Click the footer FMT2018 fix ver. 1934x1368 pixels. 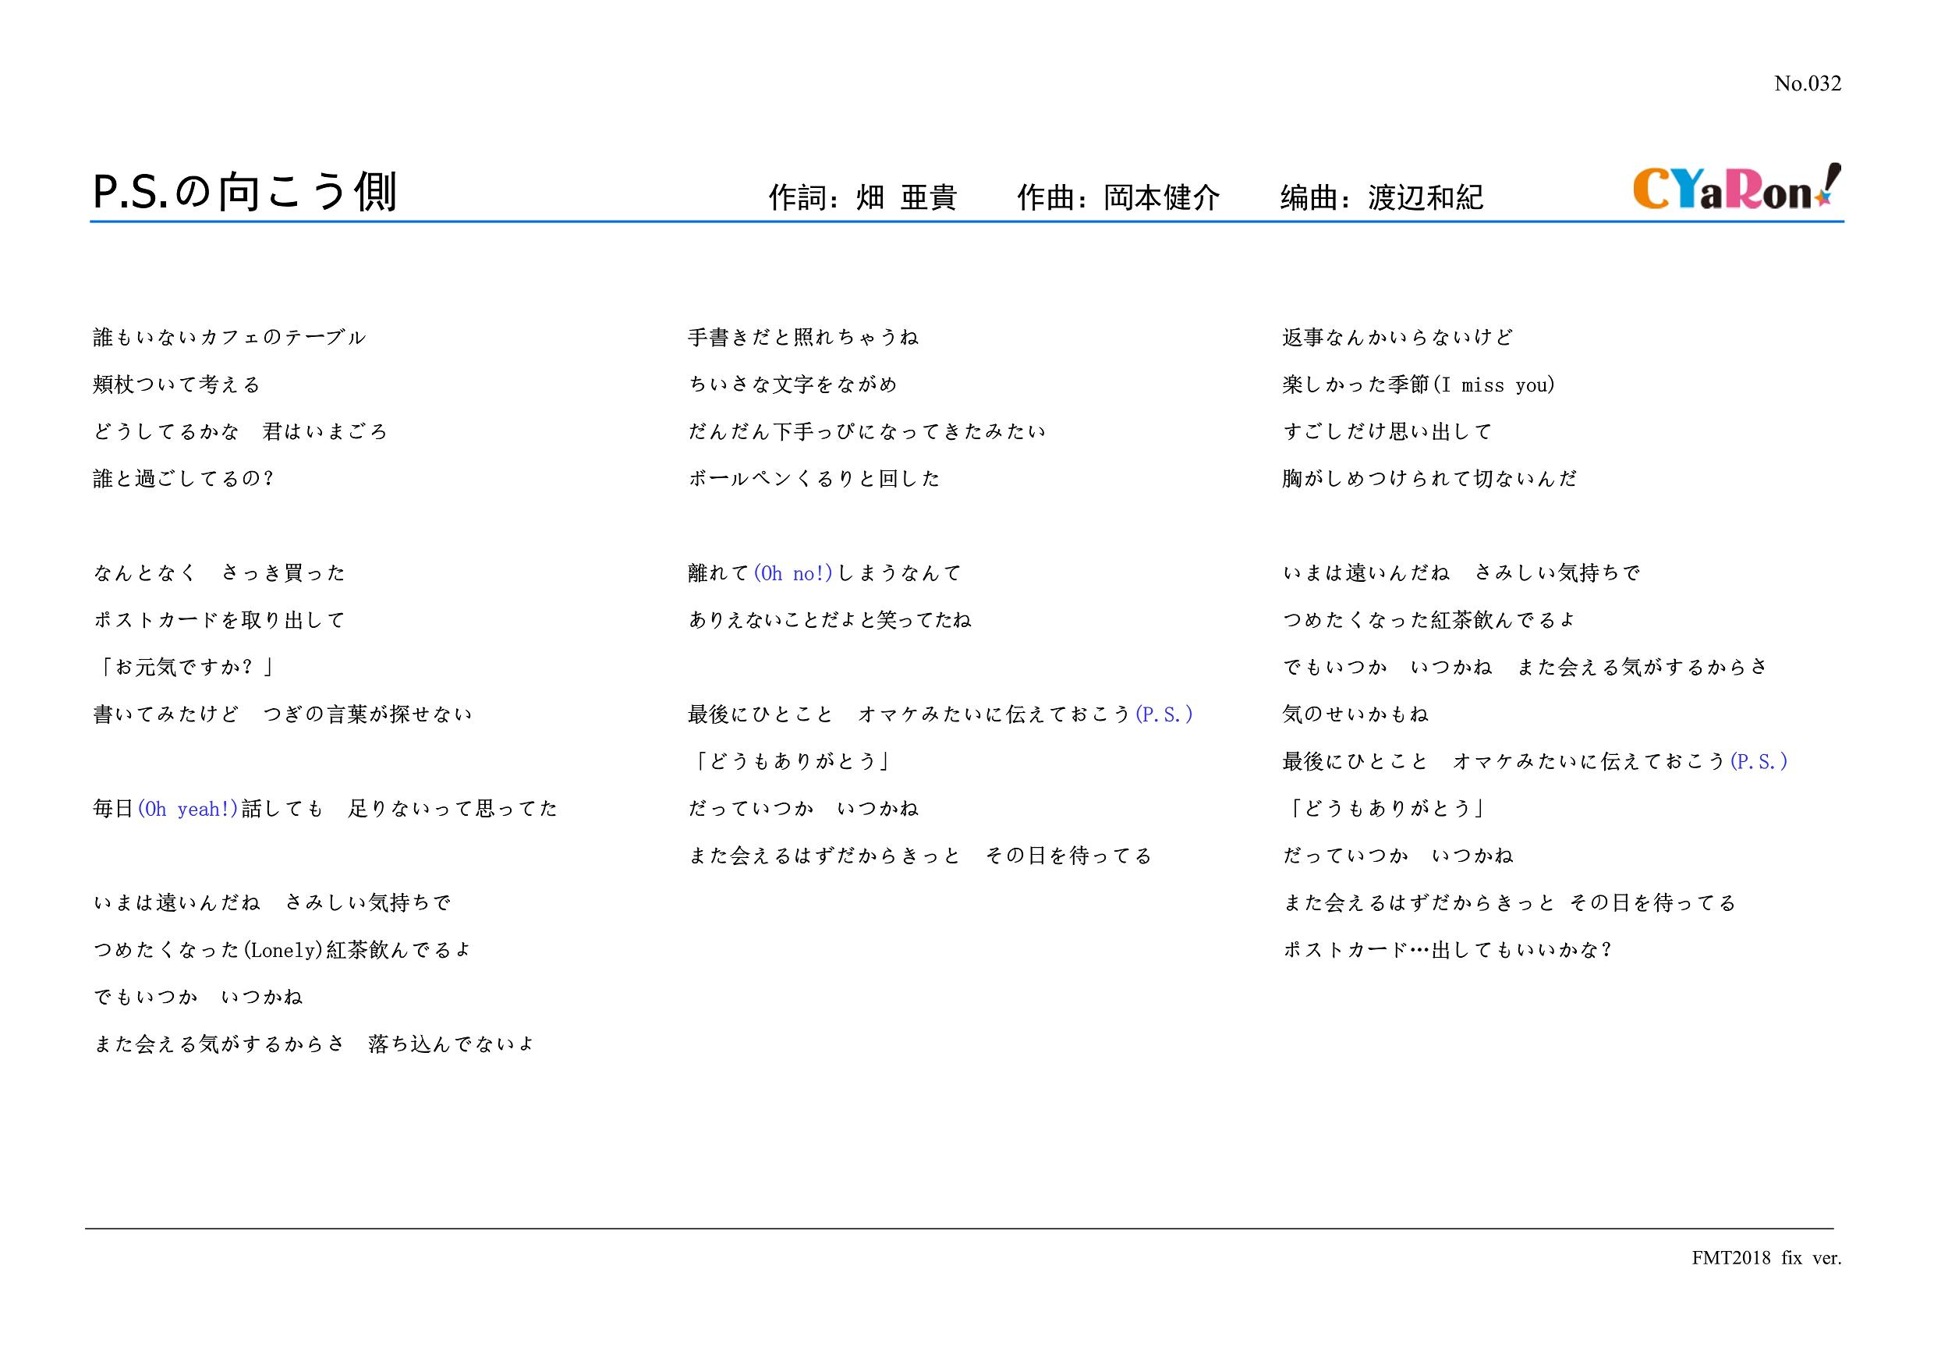(x=1766, y=1258)
